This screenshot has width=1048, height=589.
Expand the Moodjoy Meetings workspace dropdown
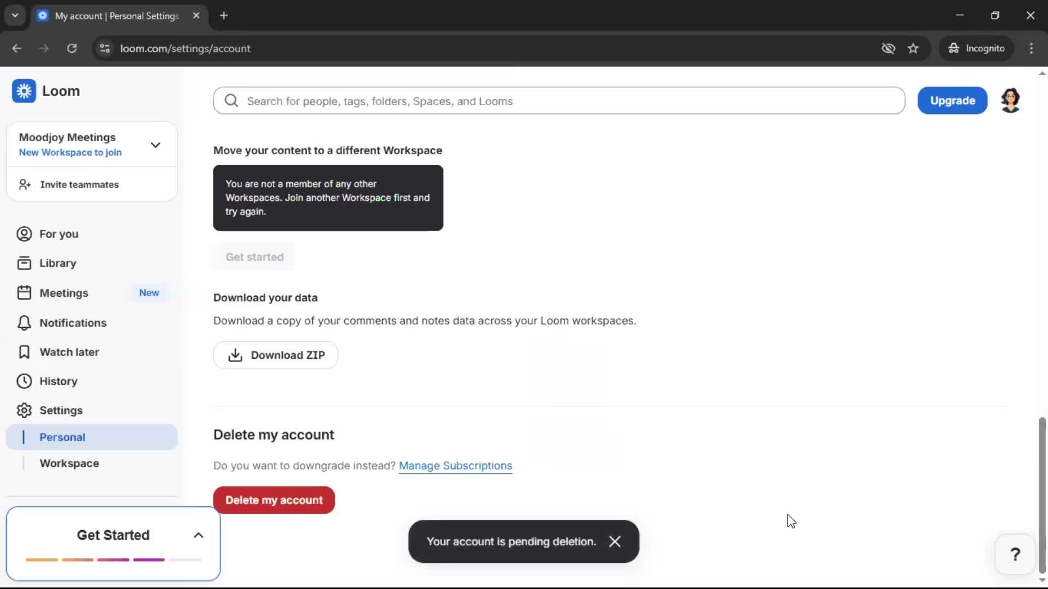coord(155,145)
